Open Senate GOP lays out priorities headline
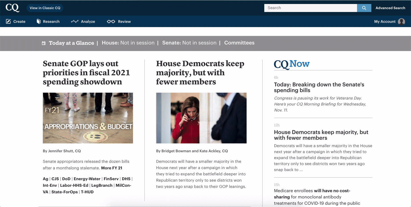This screenshot has width=411, height=207. pyautogui.click(x=86, y=73)
